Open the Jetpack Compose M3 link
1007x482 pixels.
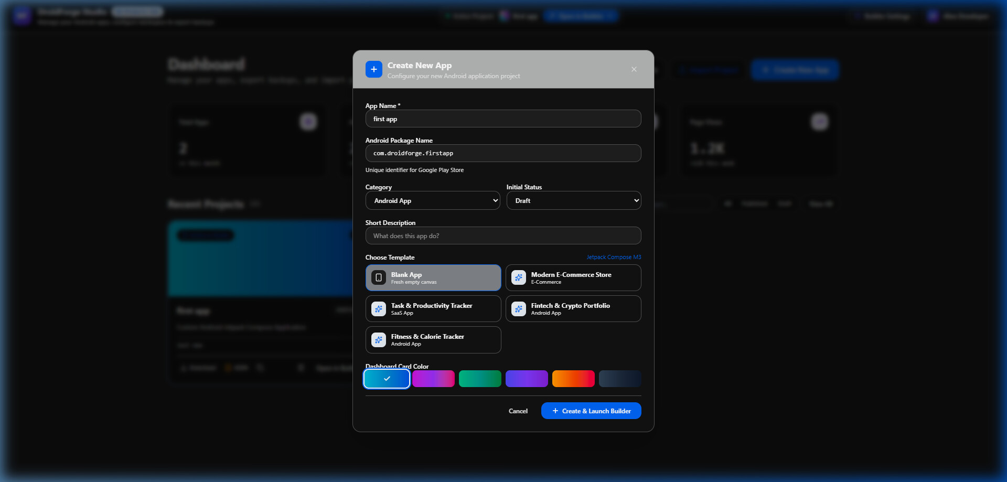[614, 257]
